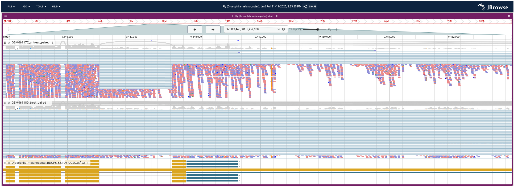Expand the ADD dropdown menu
The image size is (514, 186).
point(26,7)
